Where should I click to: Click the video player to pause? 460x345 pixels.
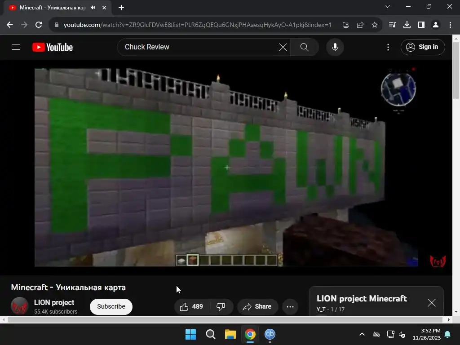pyautogui.click(x=226, y=168)
